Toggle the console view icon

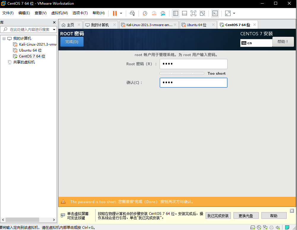coord(215,13)
